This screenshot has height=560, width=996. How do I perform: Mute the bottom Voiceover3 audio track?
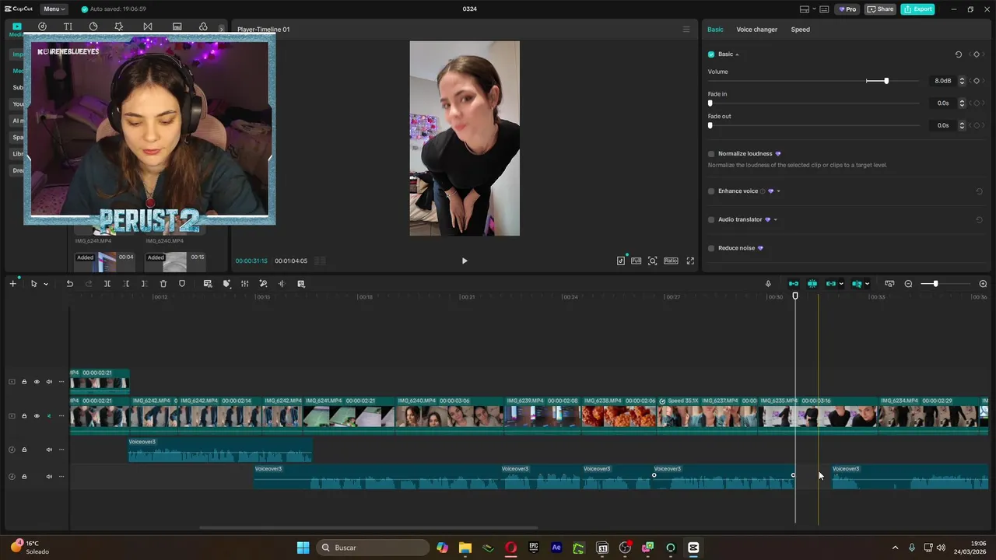49,477
